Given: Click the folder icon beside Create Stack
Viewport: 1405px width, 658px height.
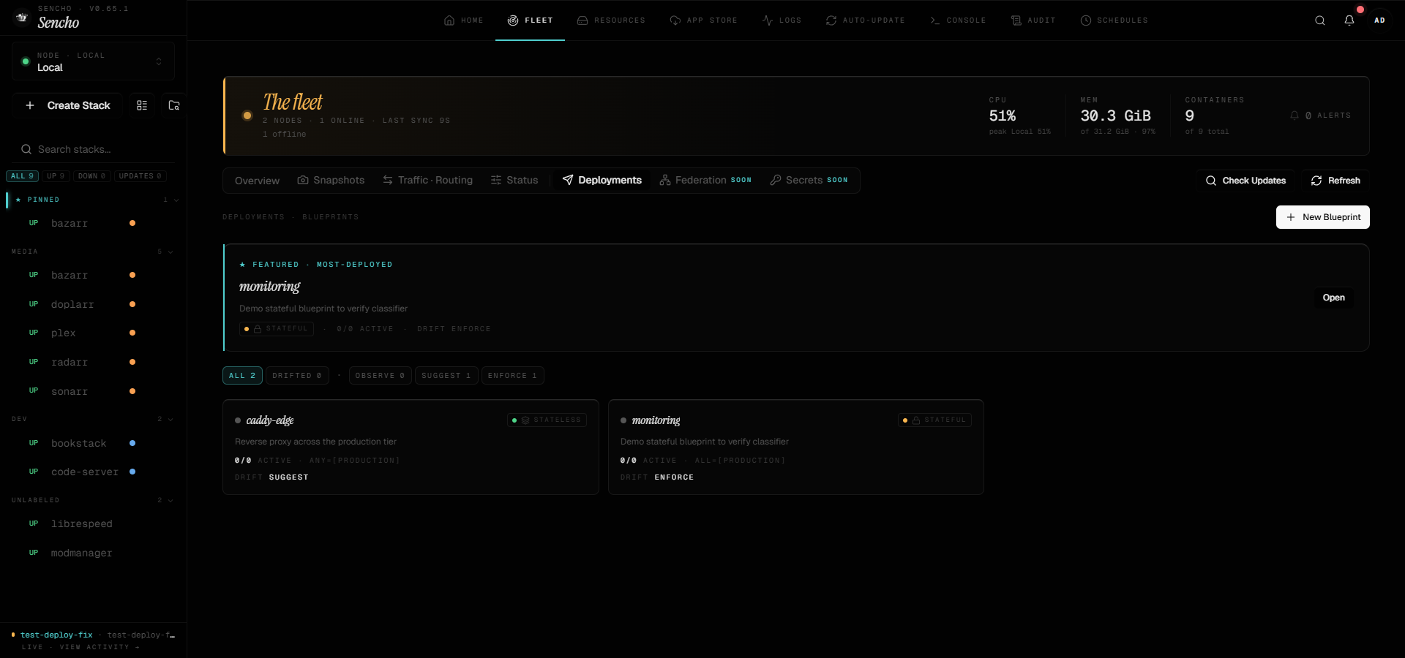Looking at the screenshot, I should coord(174,105).
